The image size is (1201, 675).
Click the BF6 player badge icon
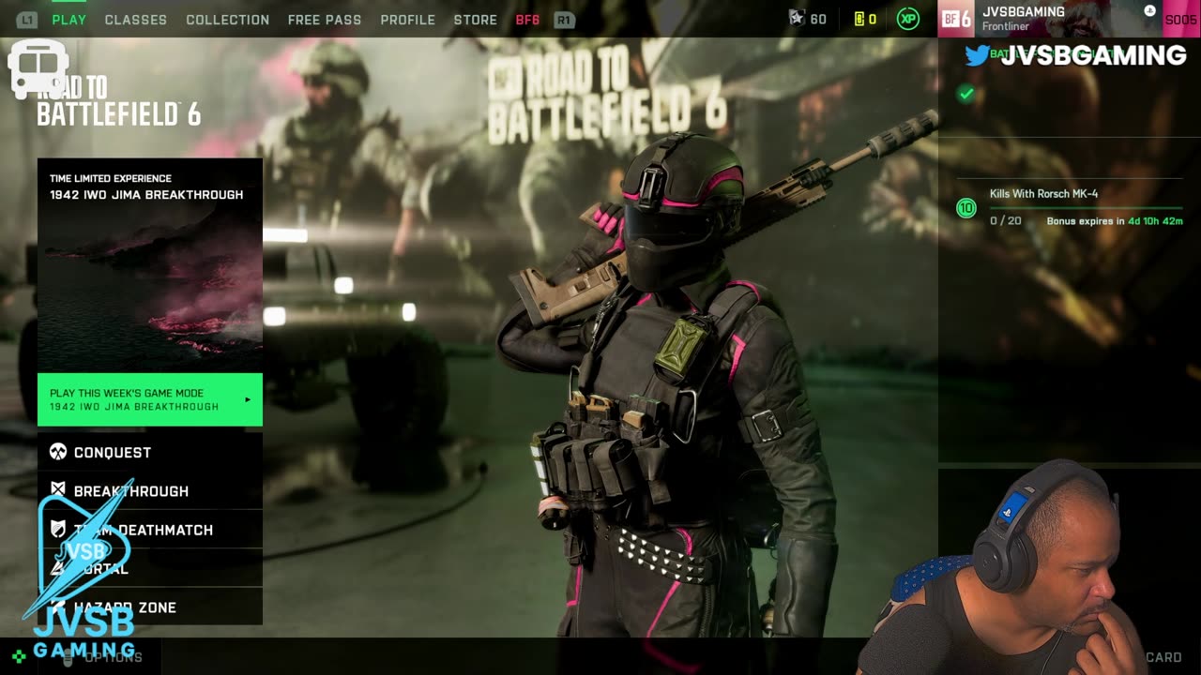pyautogui.click(x=956, y=19)
